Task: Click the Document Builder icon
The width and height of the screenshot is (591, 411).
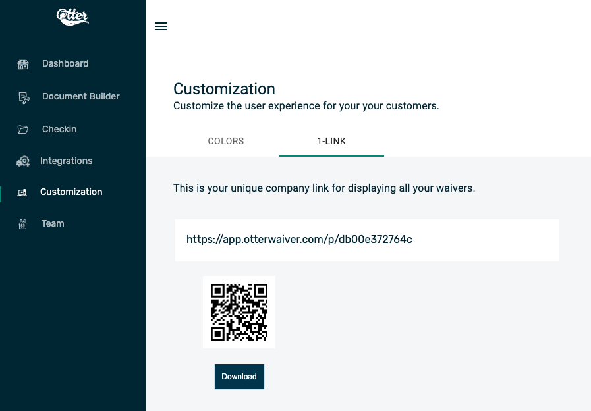Action: coord(24,97)
